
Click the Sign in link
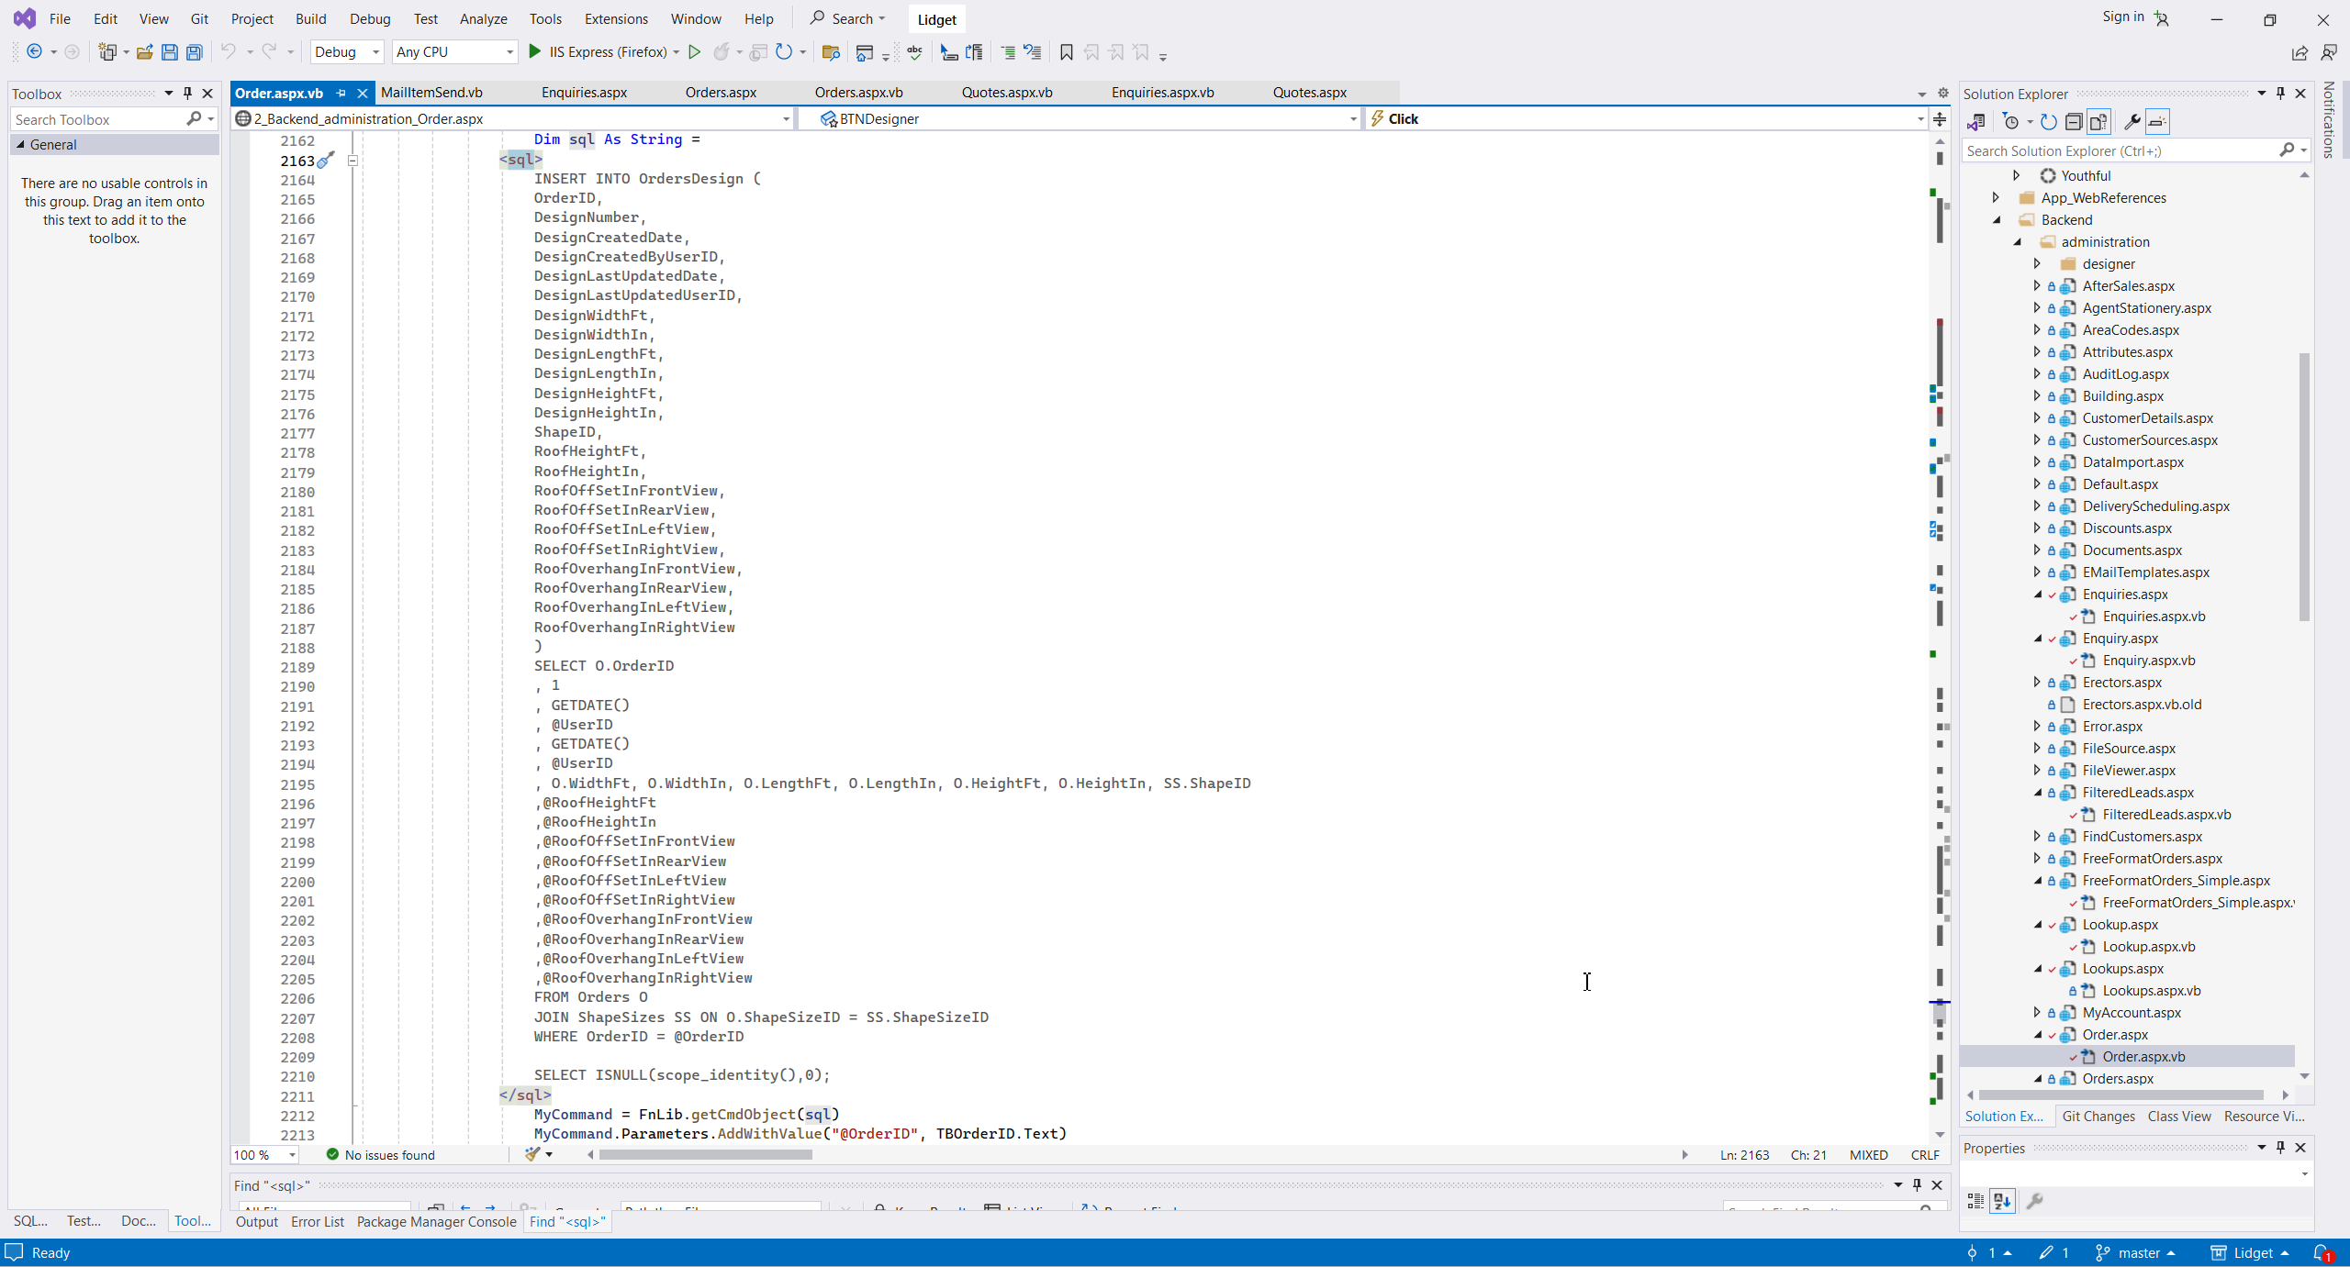pyautogui.click(x=2122, y=17)
